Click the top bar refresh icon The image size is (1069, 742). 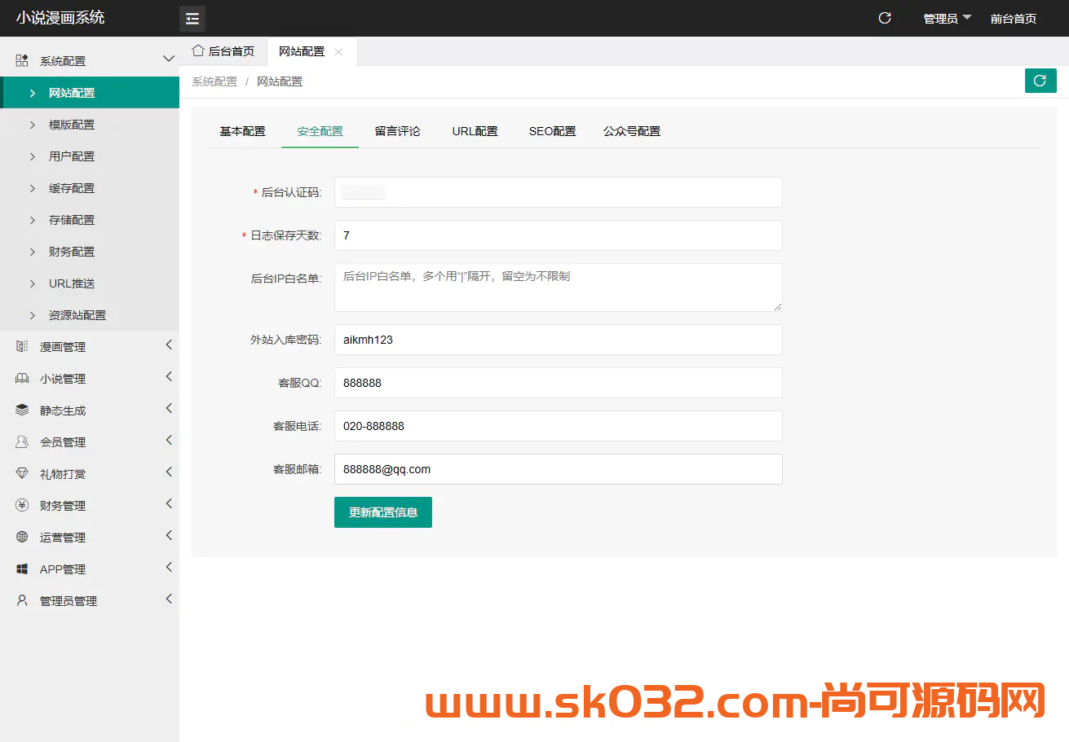(x=885, y=18)
